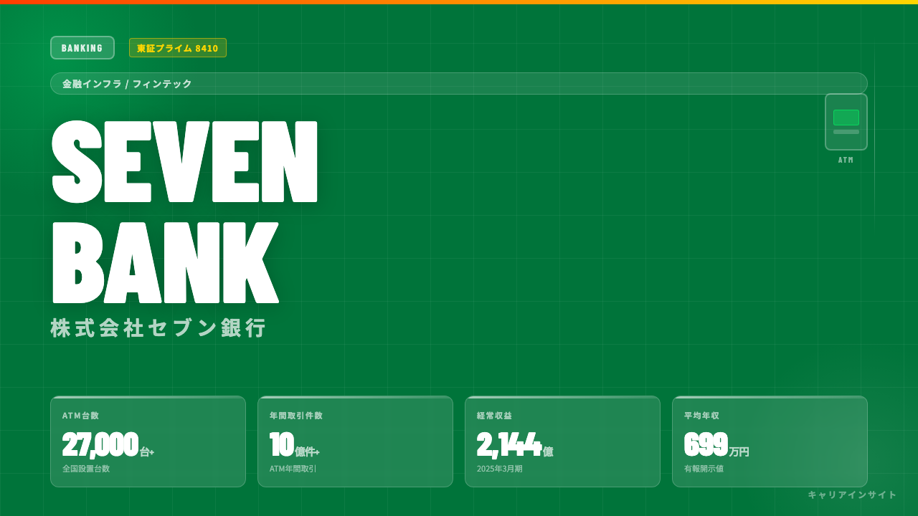Select the 株式会社セブン銀行 subtitle
The image size is (918, 516).
pyautogui.click(x=158, y=328)
